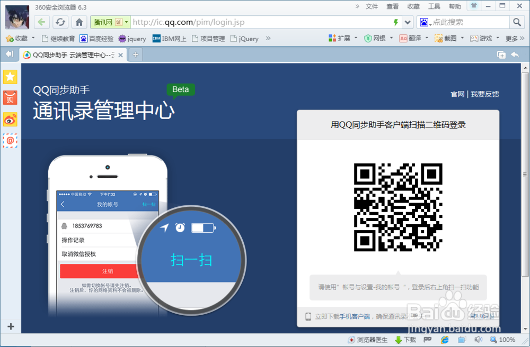The image size is (530, 347).
Task: Mute browser sound via speaker icon
Action: (478, 340)
